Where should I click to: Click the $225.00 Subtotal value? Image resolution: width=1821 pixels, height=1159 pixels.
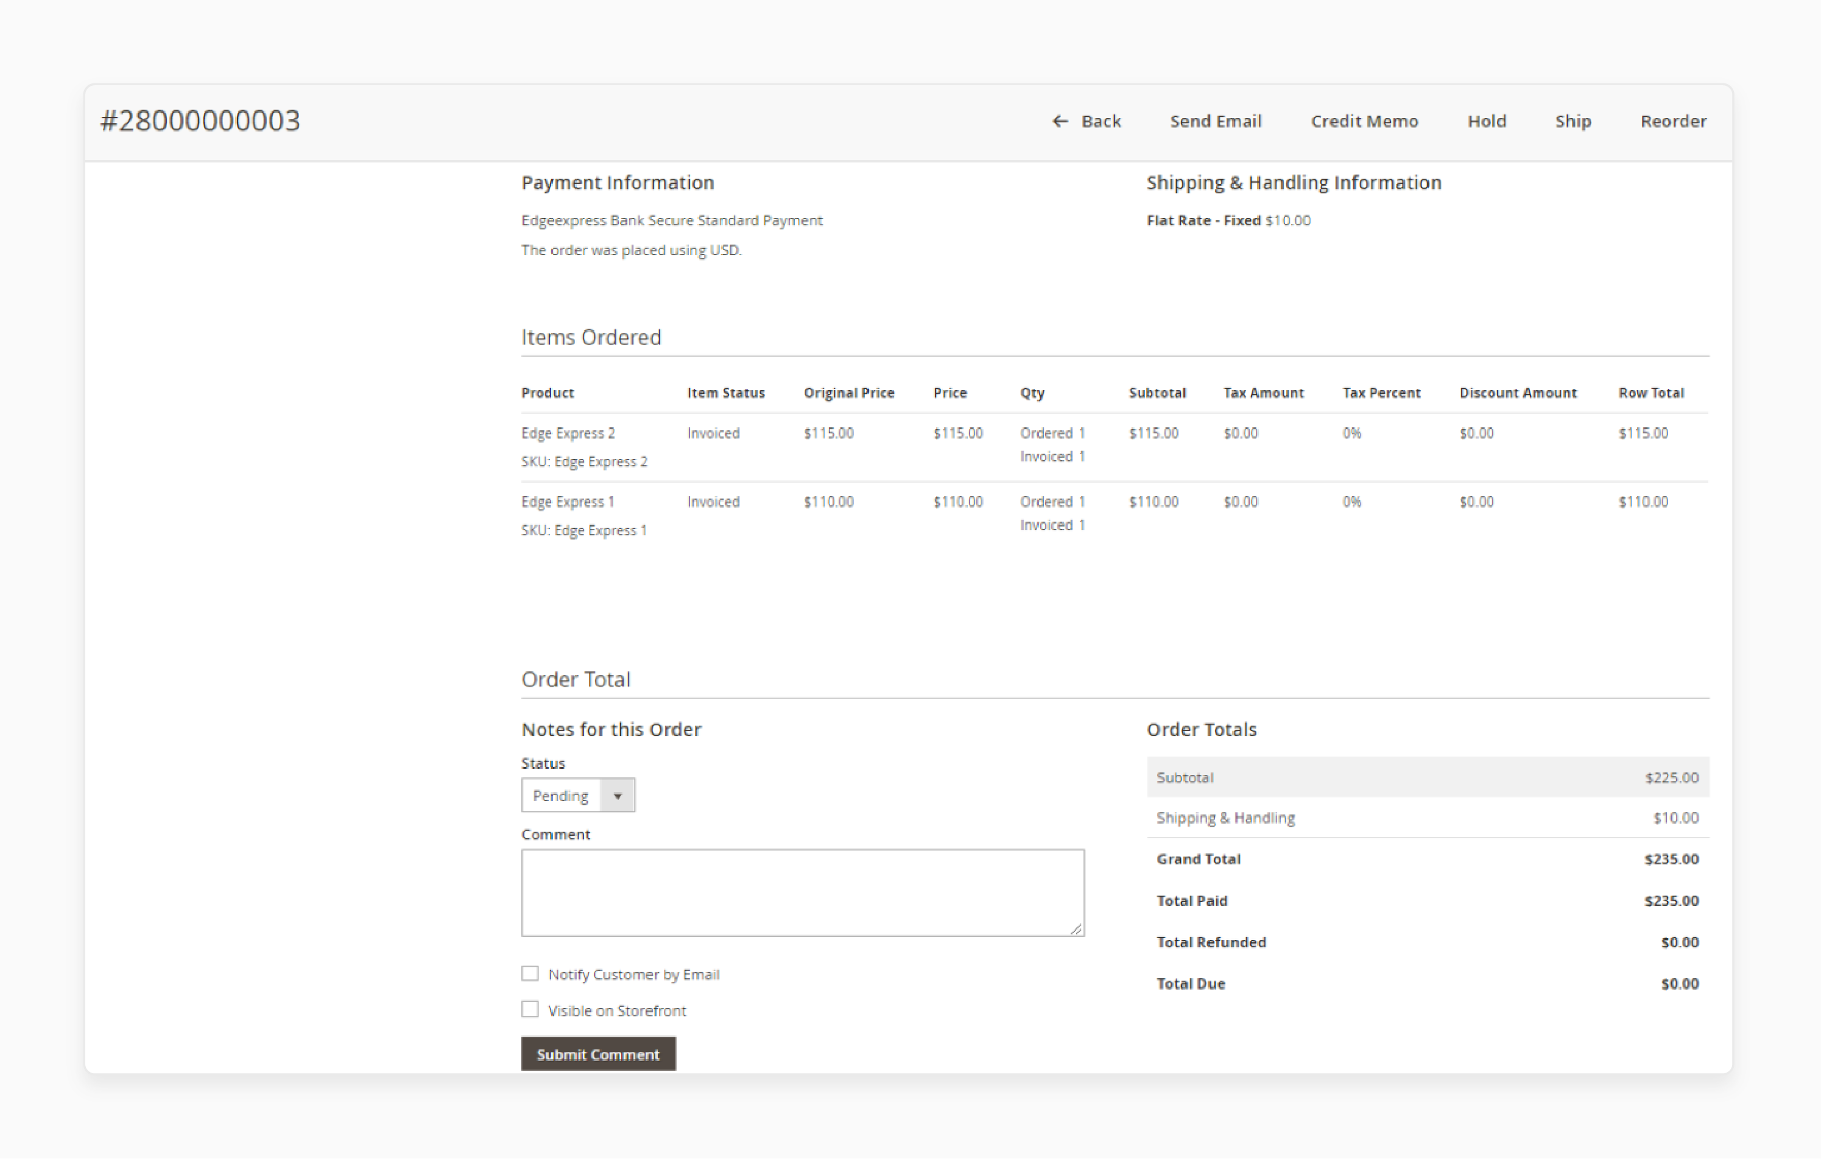pos(1671,777)
